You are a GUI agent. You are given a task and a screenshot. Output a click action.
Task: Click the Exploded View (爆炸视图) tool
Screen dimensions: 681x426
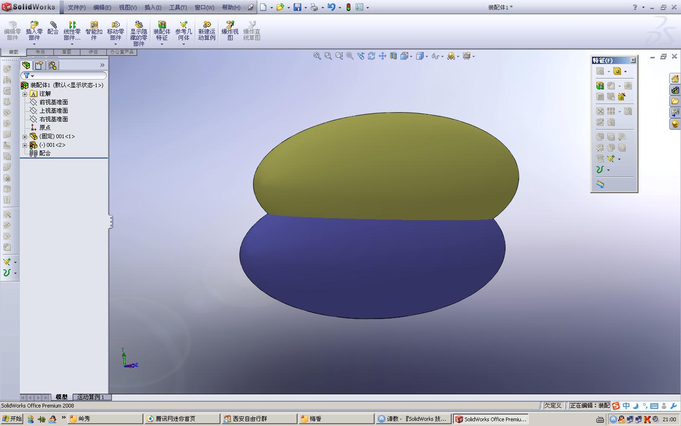pos(230,31)
